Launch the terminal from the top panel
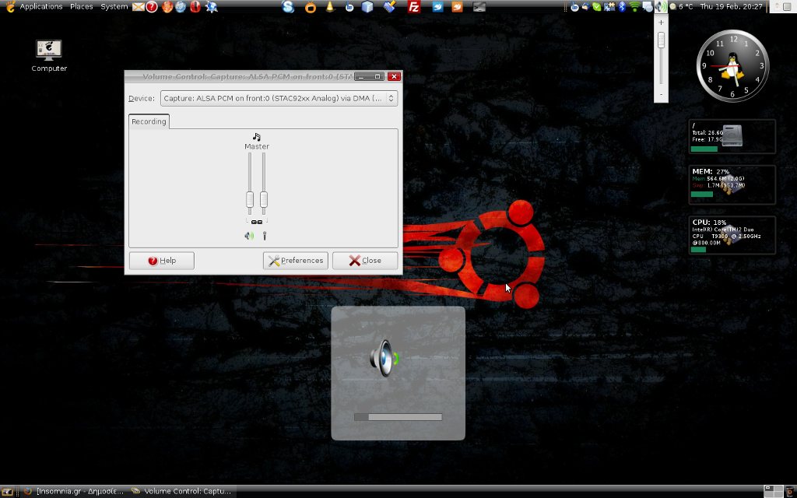The height and width of the screenshot is (498, 797). pos(479,7)
